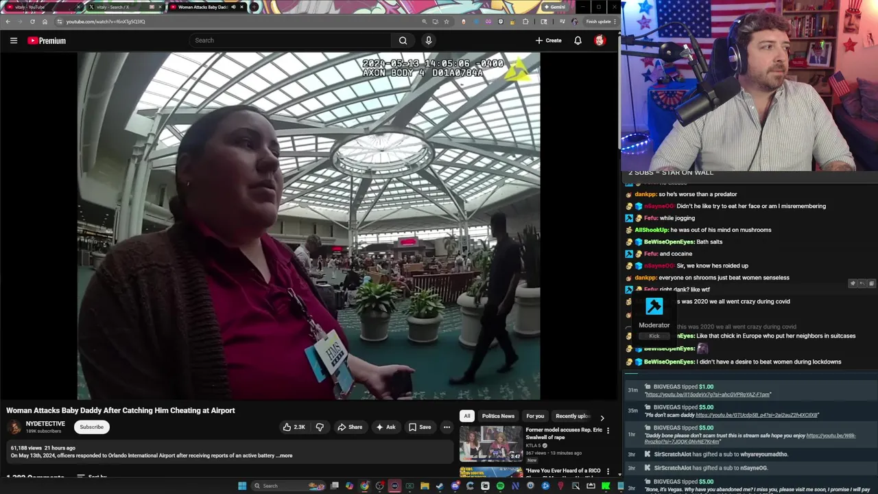Click the browser address bar URL
The width and height of the screenshot is (878, 494).
tap(106, 21)
